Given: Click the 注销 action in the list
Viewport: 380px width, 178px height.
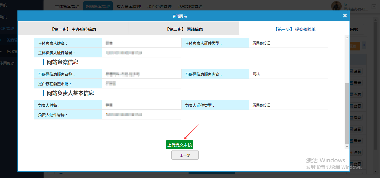Looking at the screenshot, I should click(x=355, y=152).
